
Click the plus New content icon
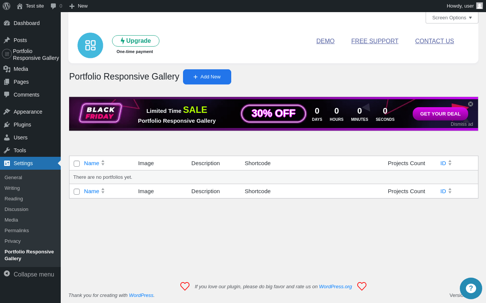[x=72, y=6]
